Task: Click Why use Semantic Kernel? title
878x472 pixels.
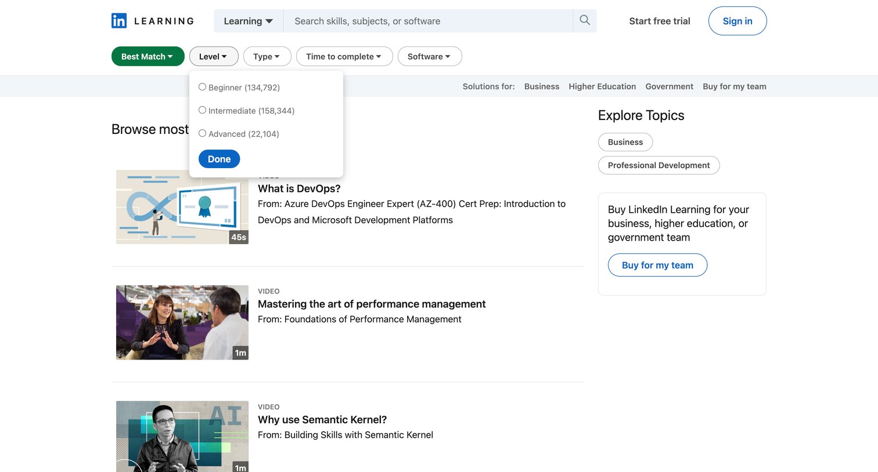Action: [x=322, y=419]
